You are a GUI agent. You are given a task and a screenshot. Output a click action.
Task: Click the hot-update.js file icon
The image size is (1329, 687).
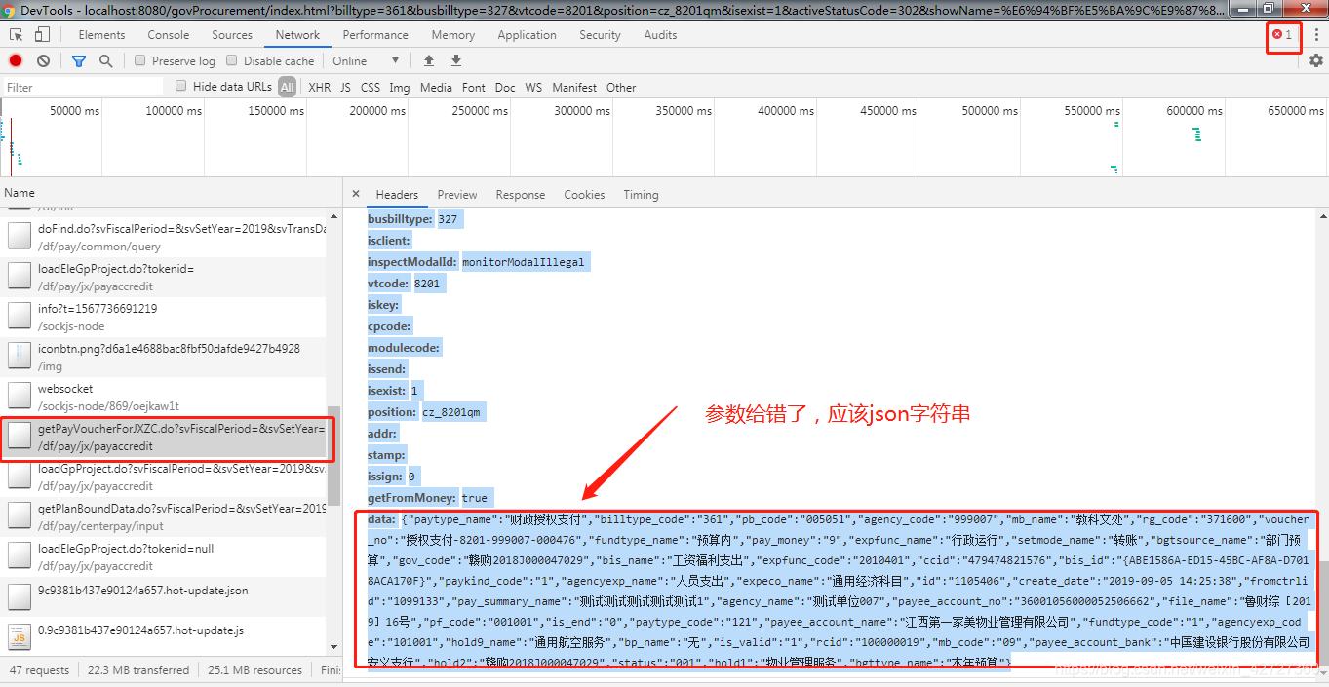click(x=21, y=637)
